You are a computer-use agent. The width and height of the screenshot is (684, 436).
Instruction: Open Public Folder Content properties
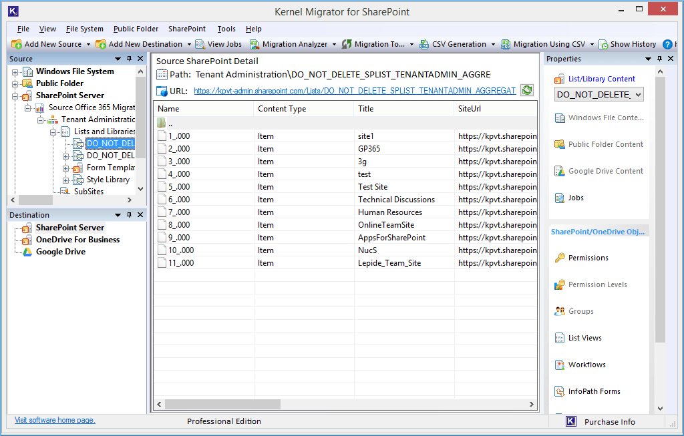pyautogui.click(x=598, y=144)
